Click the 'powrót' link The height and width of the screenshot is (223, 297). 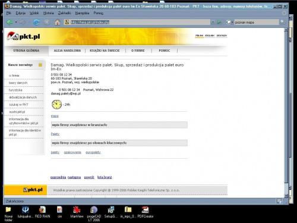pos(89,177)
